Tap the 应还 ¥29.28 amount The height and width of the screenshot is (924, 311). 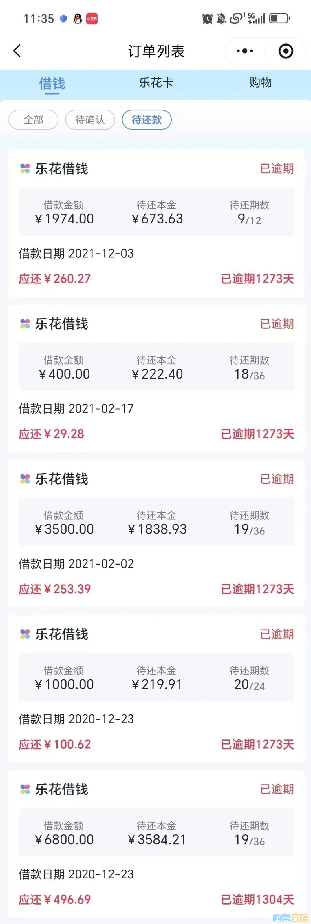coord(51,434)
